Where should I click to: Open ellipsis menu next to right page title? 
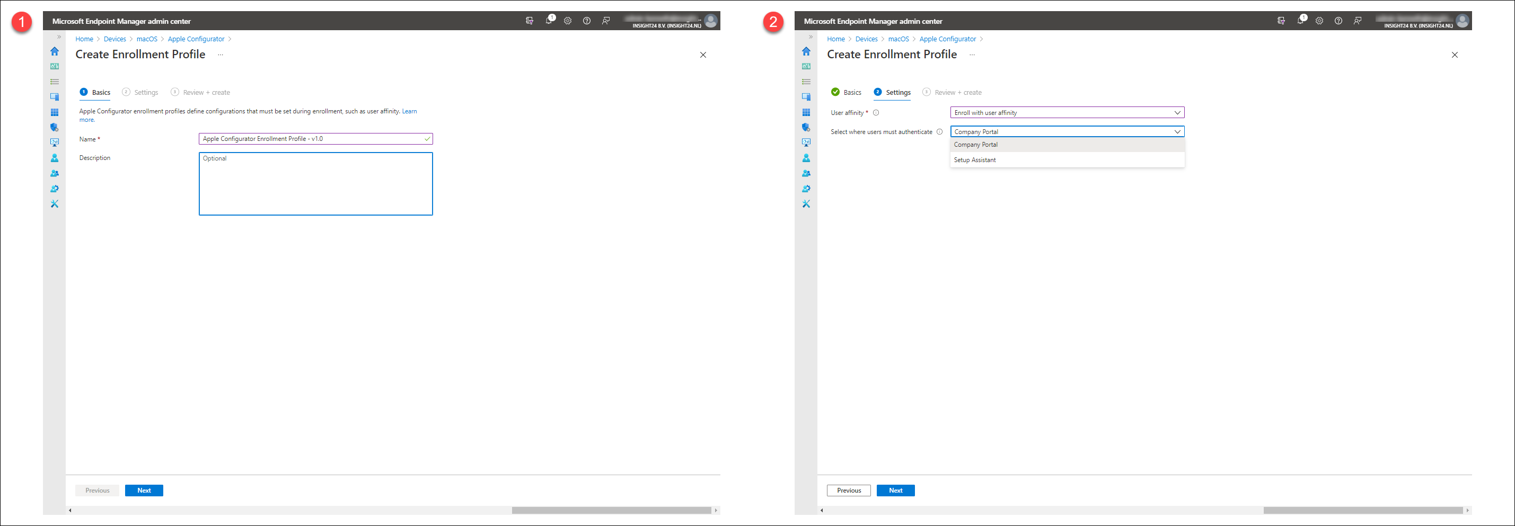972,55
